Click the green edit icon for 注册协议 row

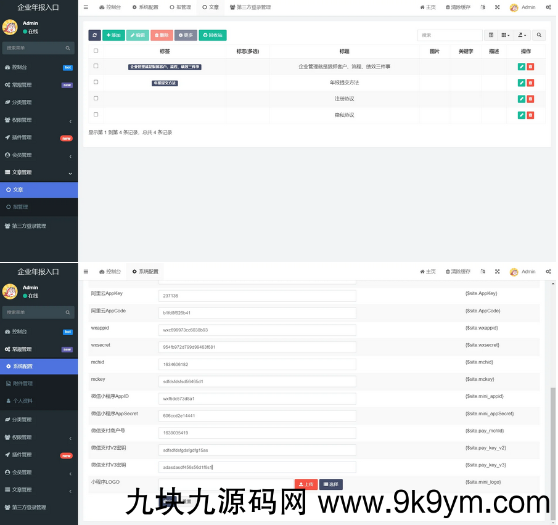[x=522, y=99]
